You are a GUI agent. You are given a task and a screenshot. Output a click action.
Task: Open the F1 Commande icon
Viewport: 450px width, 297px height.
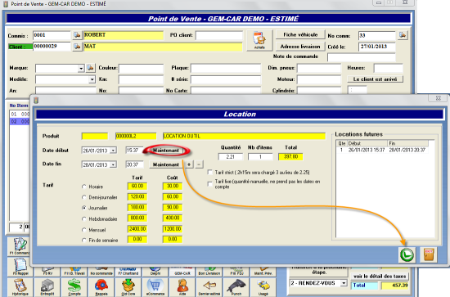tap(19, 246)
